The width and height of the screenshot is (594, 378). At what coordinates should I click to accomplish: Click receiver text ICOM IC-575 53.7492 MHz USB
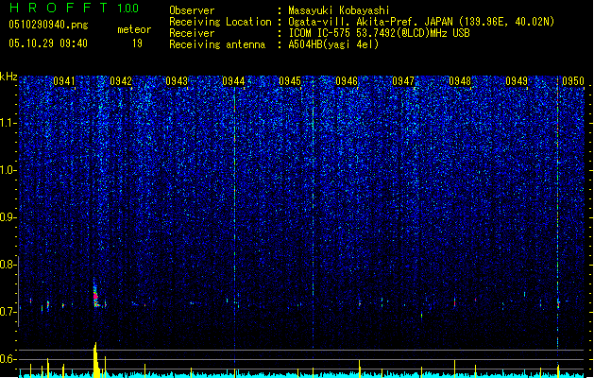point(380,33)
